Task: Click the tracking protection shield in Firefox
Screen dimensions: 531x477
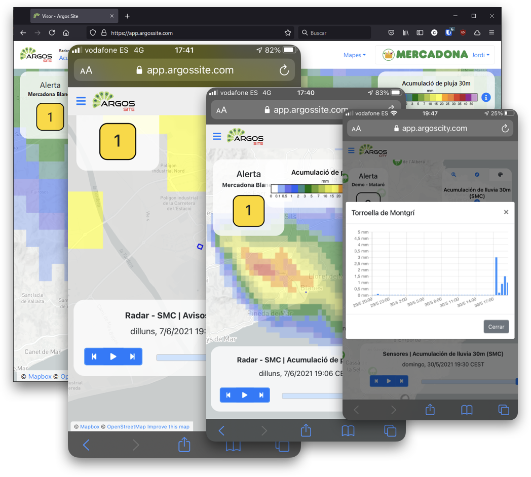Action: (x=93, y=33)
